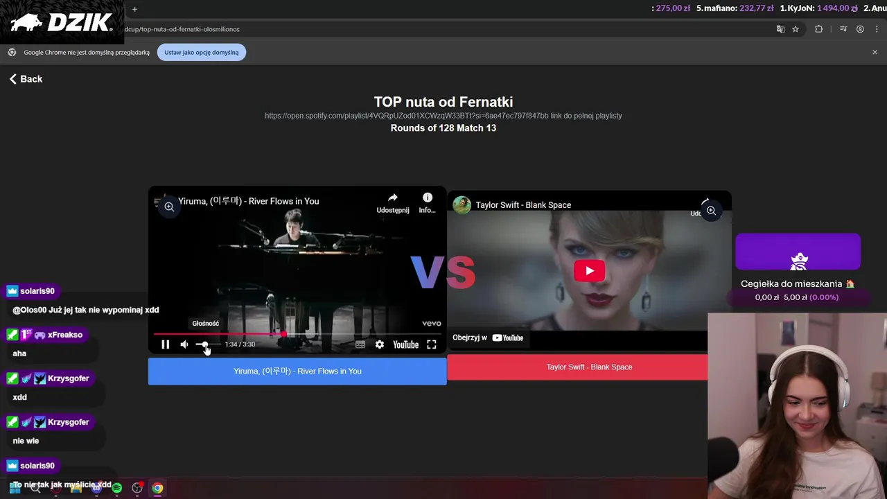Open Windows Start menu
The image size is (887, 499).
click(15, 488)
